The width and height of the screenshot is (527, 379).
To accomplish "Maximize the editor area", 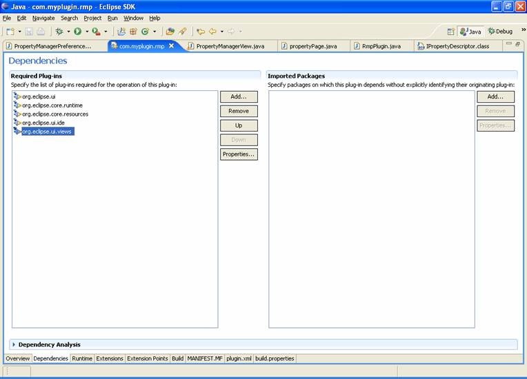I will point(517,43).
